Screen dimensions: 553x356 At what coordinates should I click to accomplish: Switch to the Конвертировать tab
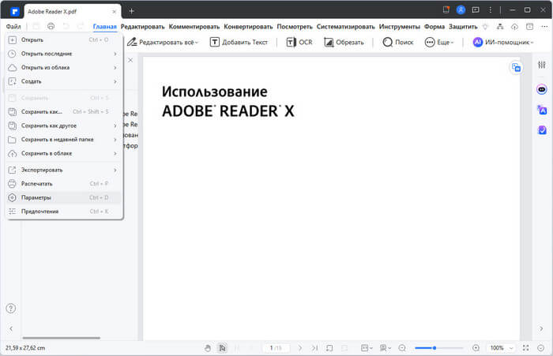[x=248, y=26]
